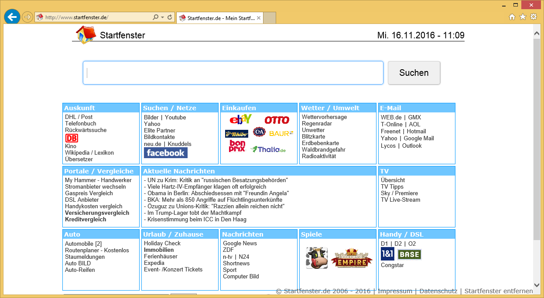Click the Suchen button

tap(414, 73)
